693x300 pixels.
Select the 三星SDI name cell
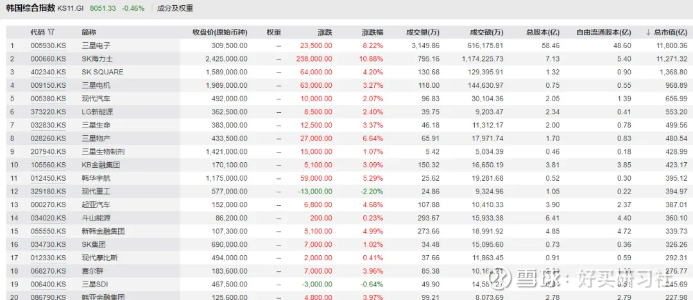coord(94,284)
